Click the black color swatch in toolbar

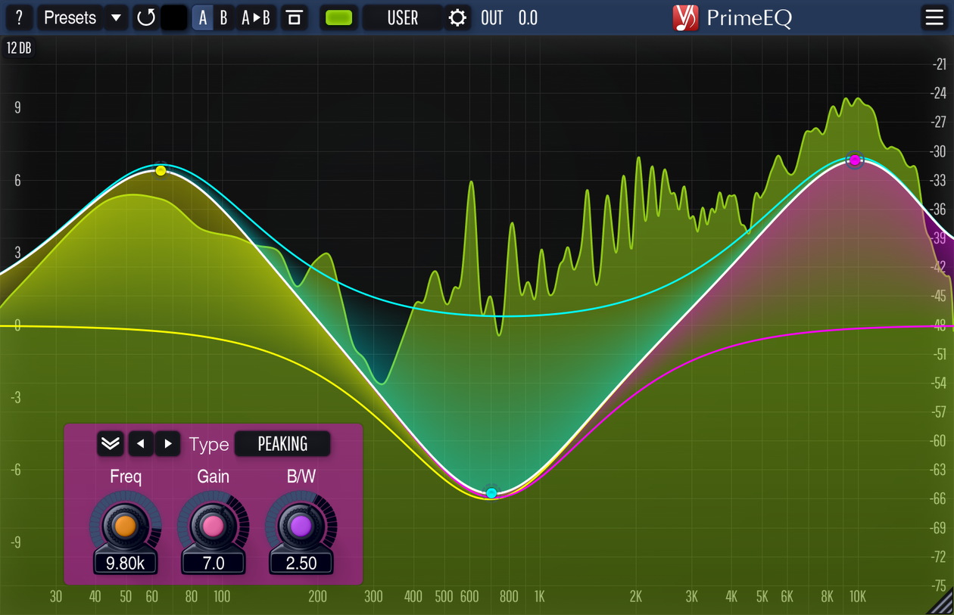click(x=173, y=17)
